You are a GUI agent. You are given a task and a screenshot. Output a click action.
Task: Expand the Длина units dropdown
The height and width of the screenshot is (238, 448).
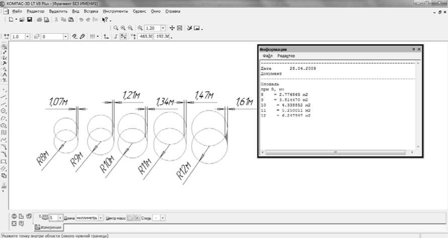[x=101, y=218]
